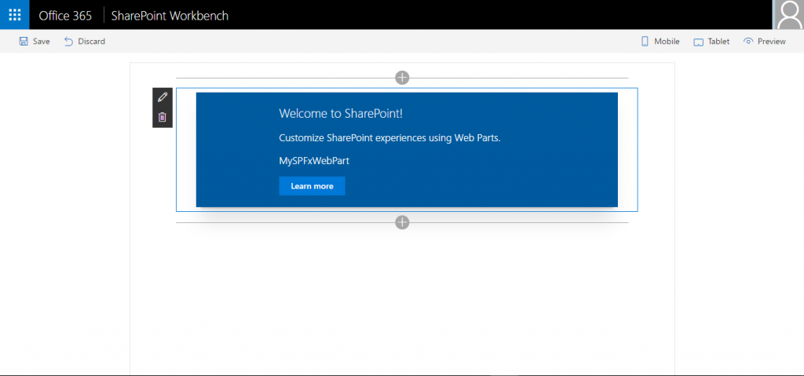
Task: Click the Learn more button
Action: [312, 186]
